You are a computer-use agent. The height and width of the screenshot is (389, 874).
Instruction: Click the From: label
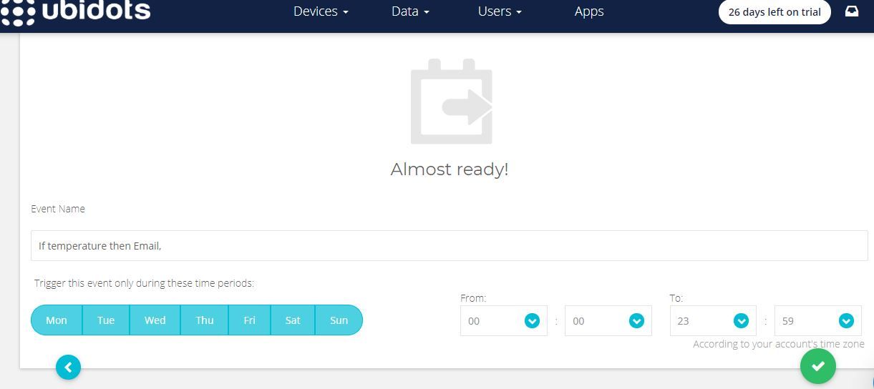(x=473, y=298)
